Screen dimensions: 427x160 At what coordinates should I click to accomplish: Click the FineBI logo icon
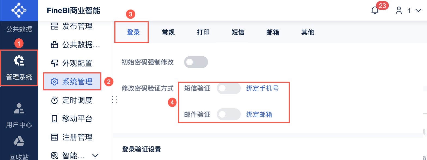pos(19,10)
